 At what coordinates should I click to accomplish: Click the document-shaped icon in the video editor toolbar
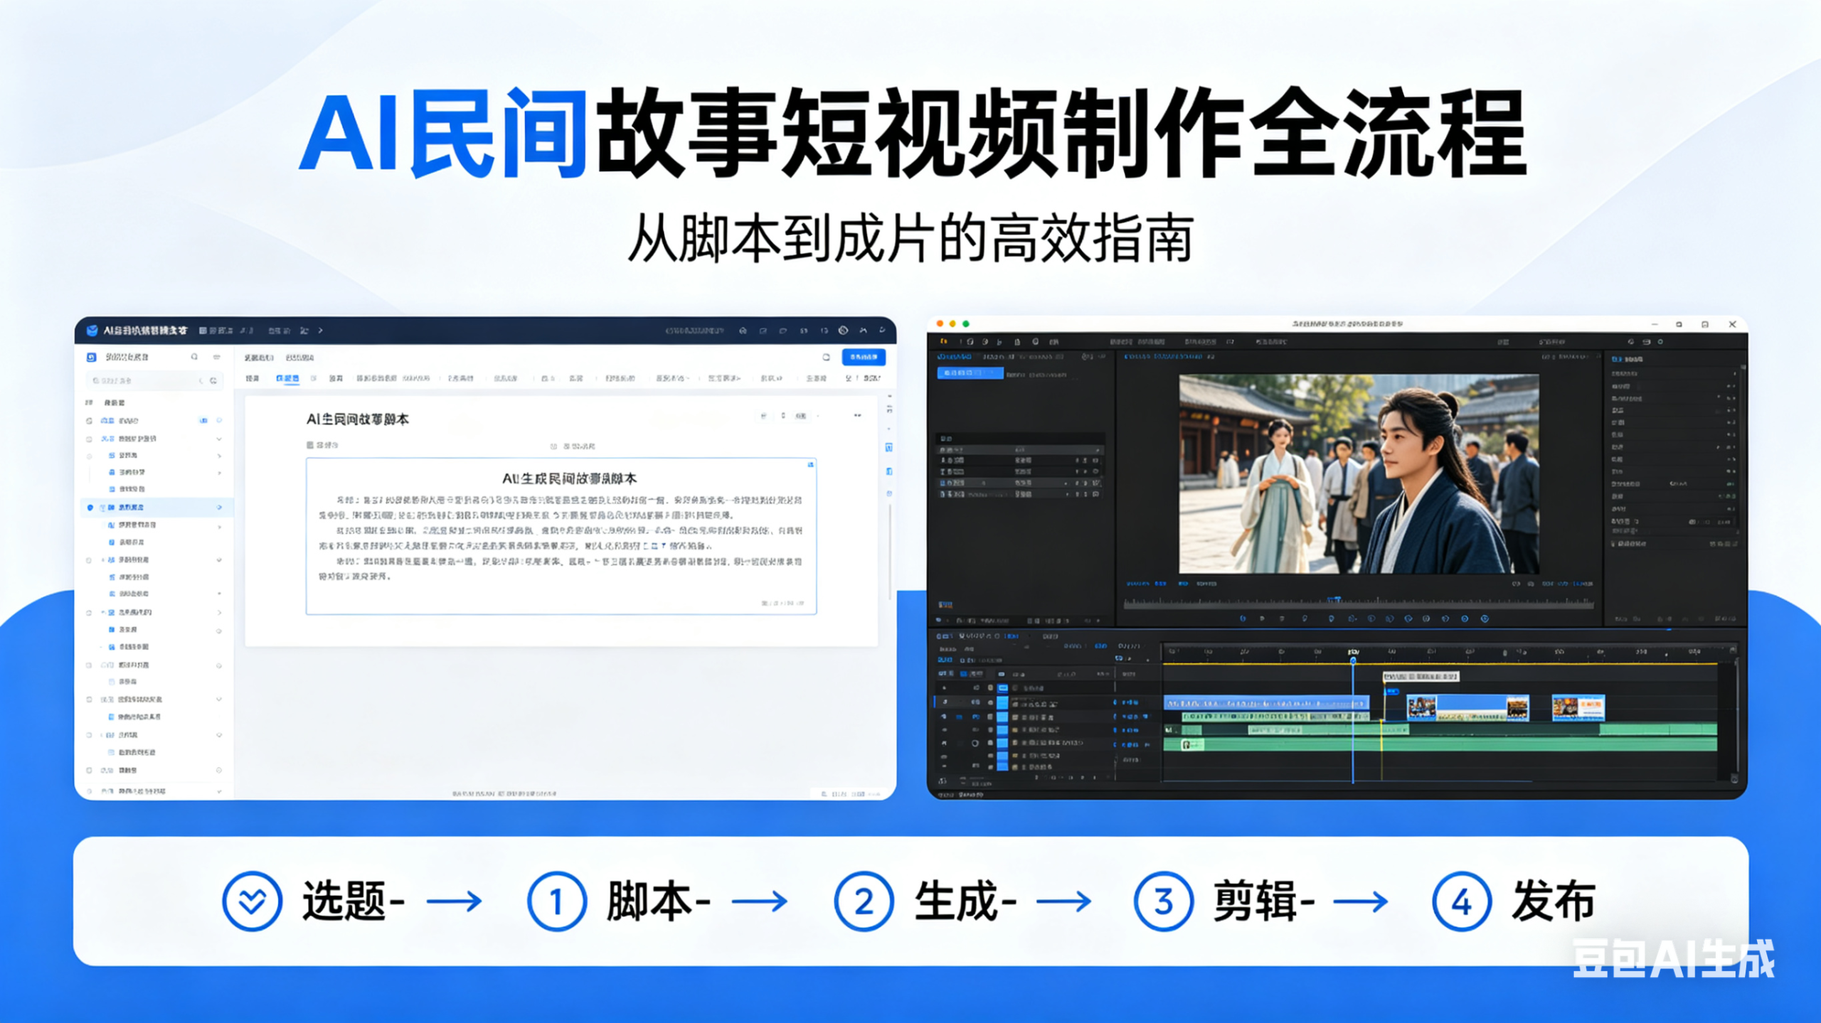1017,342
